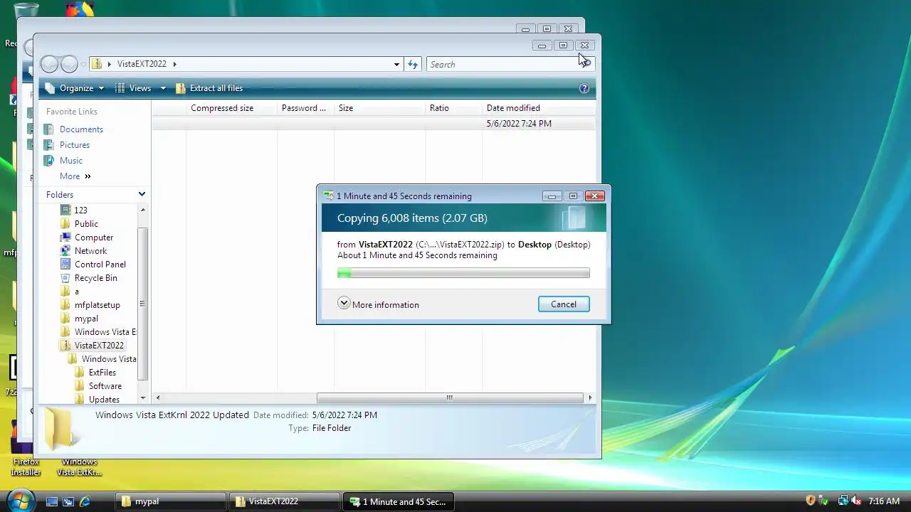Click the network tray icon
The height and width of the screenshot is (512, 911).
tap(843, 501)
